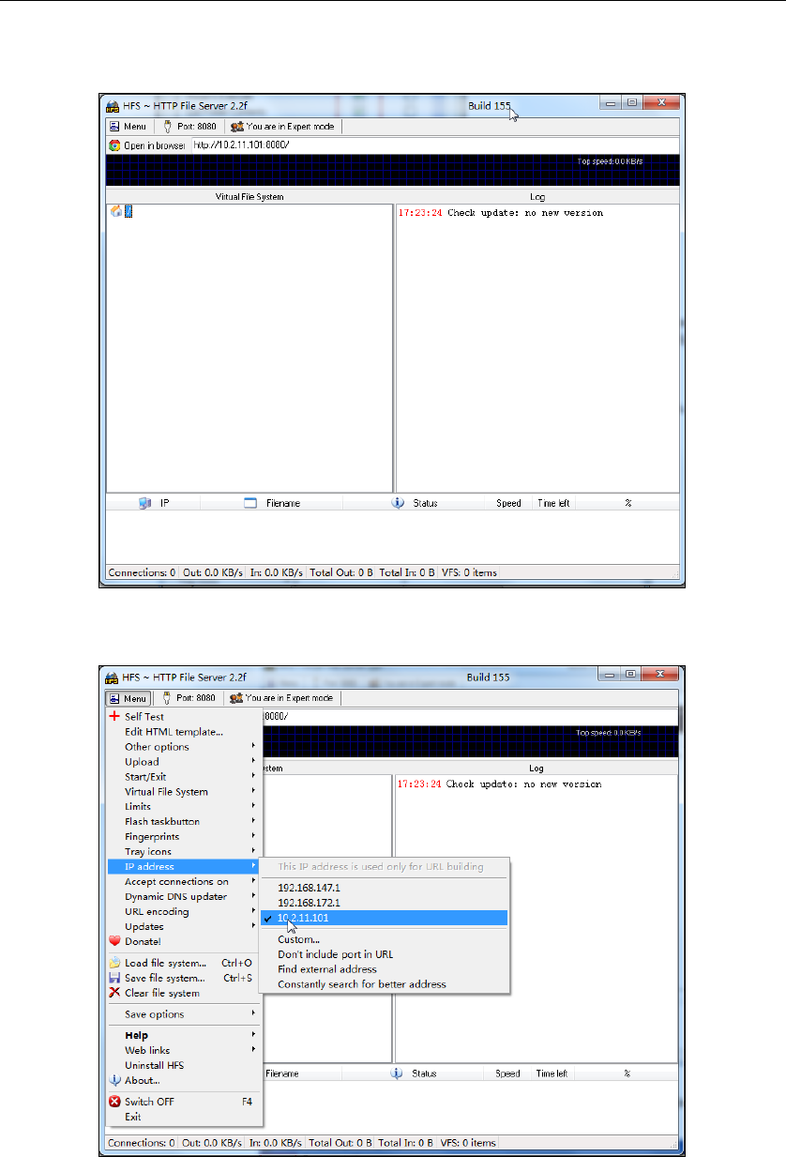Click the Port plug icon in window with open menu
The width and height of the screenshot is (786, 1157).
pyautogui.click(x=169, y=698)
